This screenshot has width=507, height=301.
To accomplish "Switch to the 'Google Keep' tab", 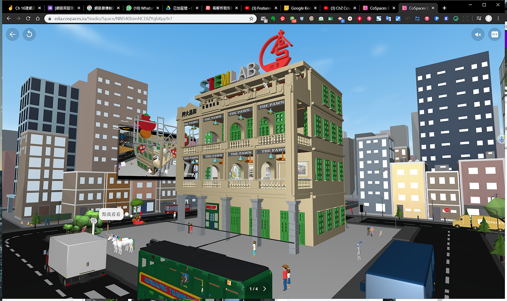I will [300, 7].
